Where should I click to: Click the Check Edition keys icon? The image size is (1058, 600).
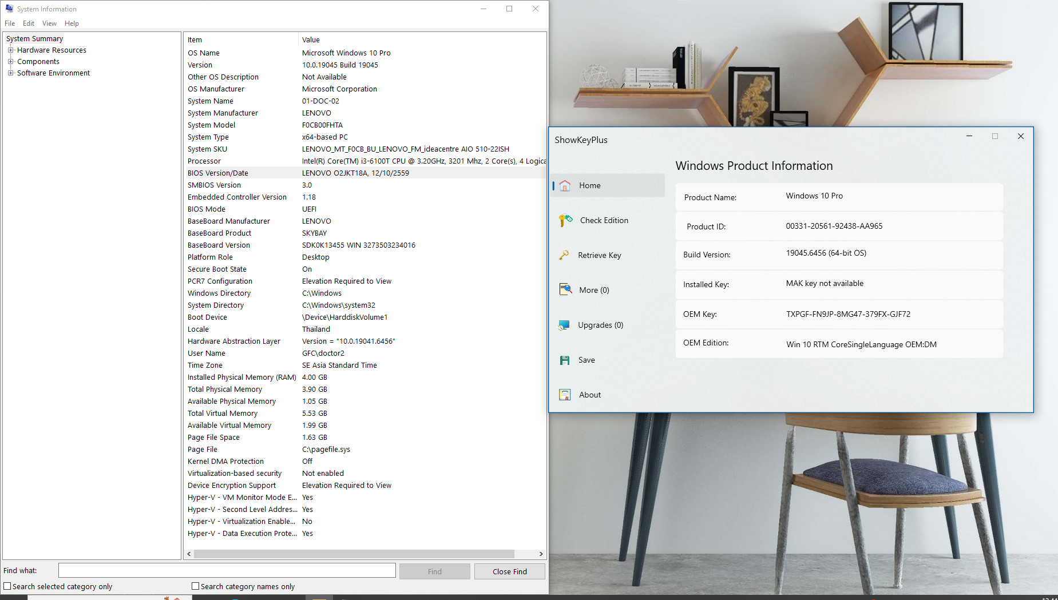click(x=565, y=220)
